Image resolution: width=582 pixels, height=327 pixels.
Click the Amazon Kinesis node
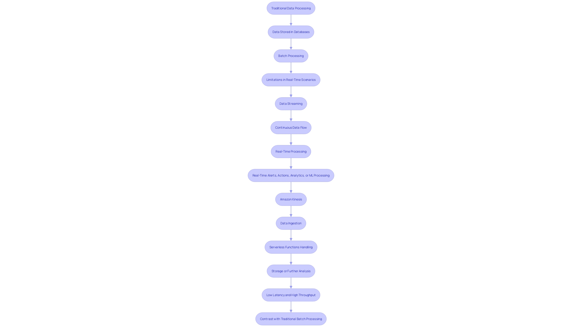coord(291,199)
